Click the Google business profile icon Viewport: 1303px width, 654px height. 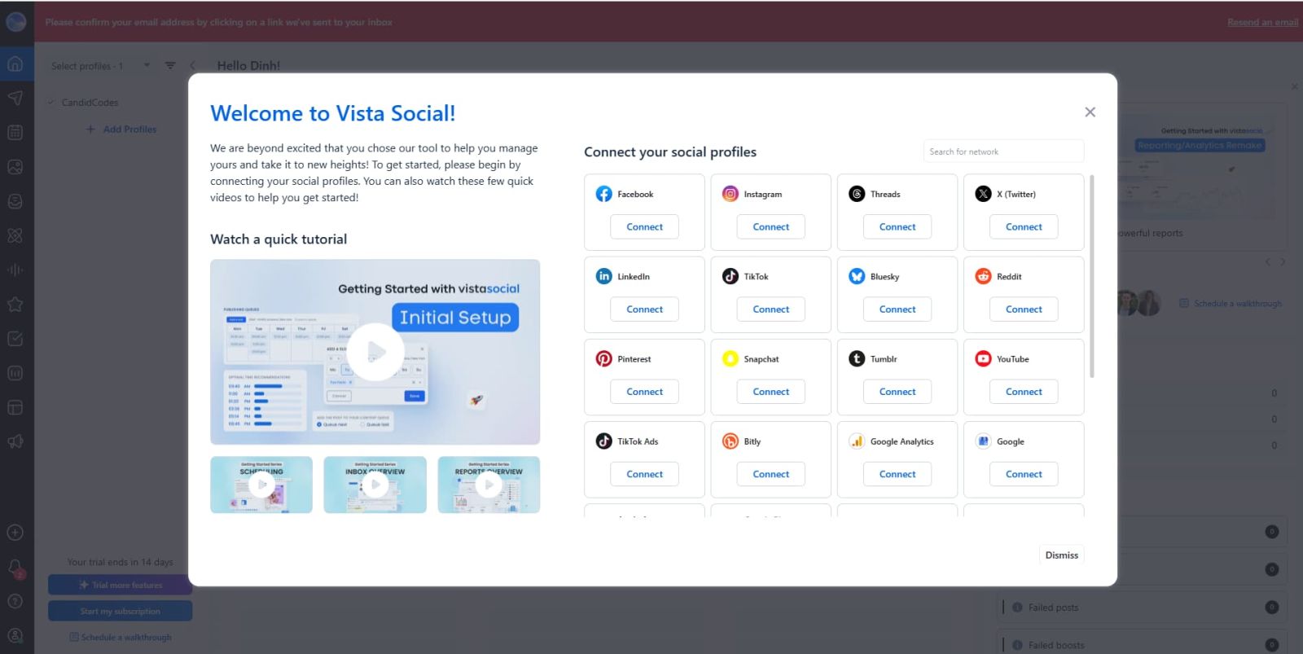coord(983,441)
